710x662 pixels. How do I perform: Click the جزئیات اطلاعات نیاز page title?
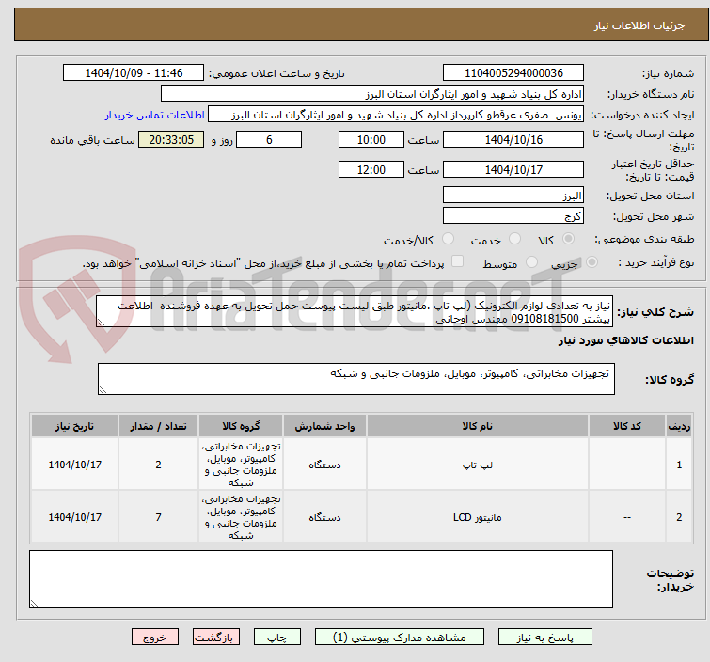(x=639, y=25)
